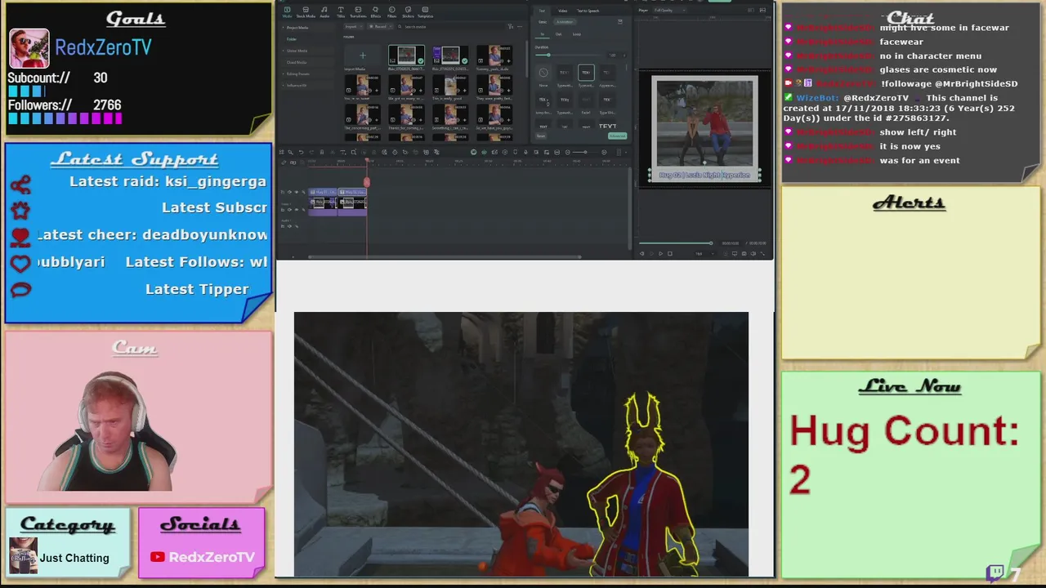Screen dimensions: 1046x588
Task: Click the previous frame player button
Action: [641, 253]
